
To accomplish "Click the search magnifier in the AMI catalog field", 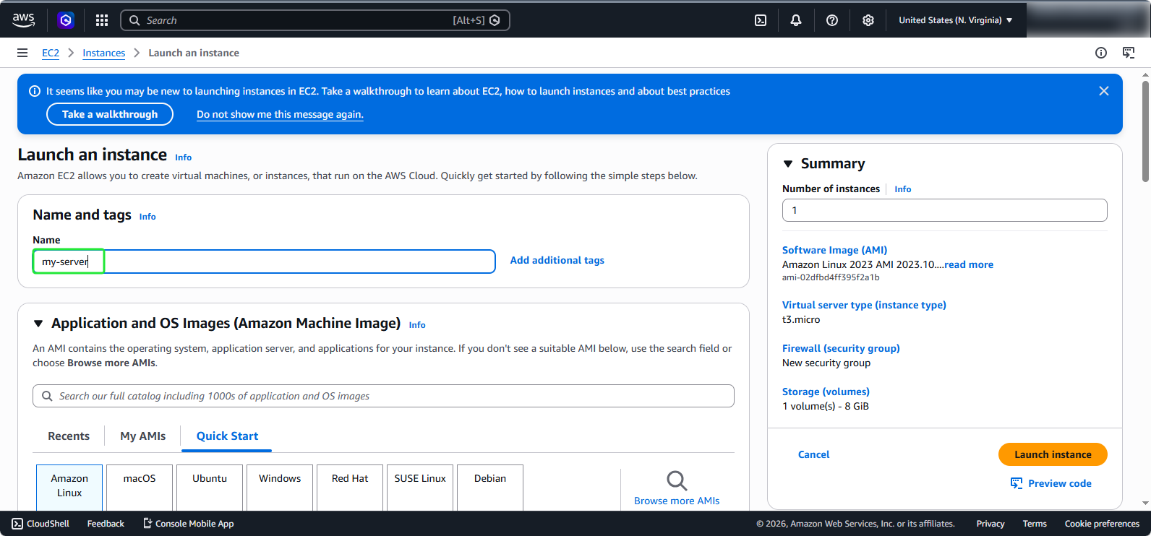I will coord(47,396).
